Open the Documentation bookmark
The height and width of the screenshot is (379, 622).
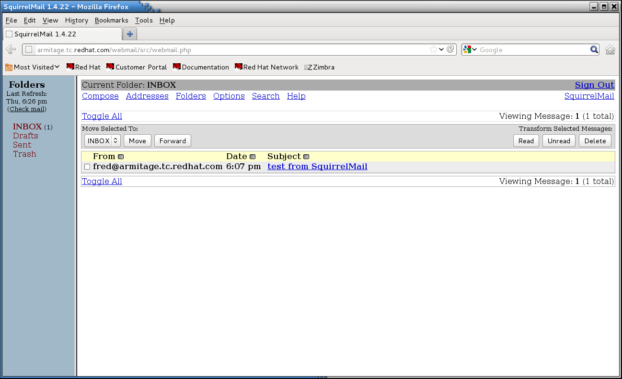coord(201,67)
